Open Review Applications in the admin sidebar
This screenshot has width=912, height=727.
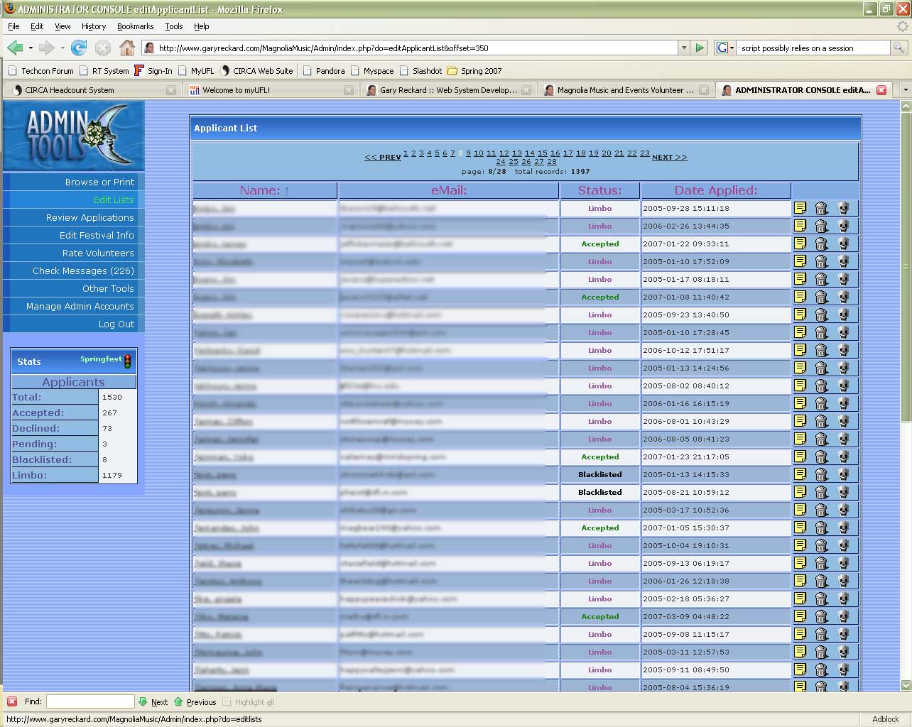coord(89,217)
